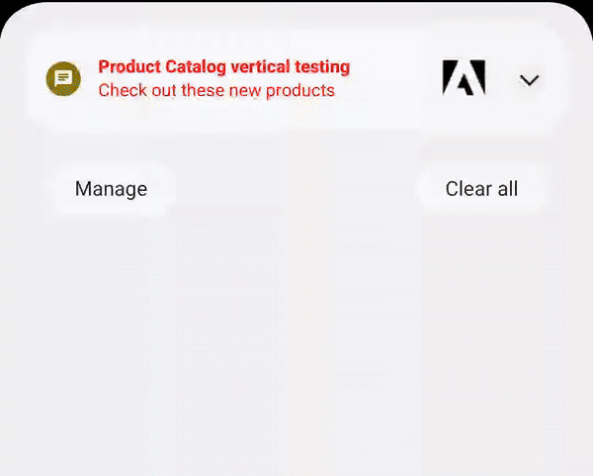Click the red notification subtitle line
The height and width of the screenshot is (476, 593).
click(216, 90)
